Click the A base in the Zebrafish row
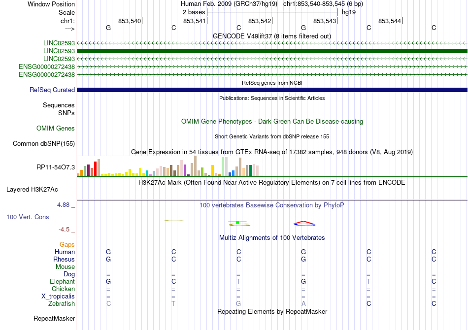Screen dimensions: 468x330 [303, 304]
